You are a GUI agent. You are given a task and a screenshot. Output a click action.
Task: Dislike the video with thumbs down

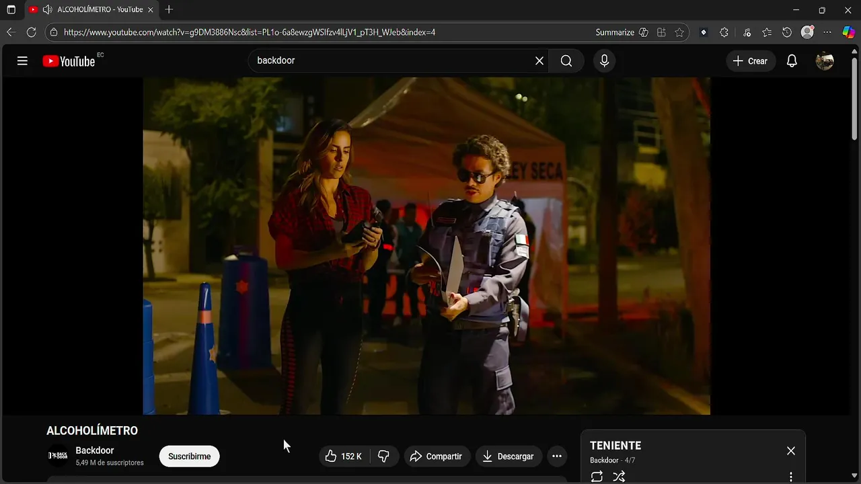tap(384, 456)
